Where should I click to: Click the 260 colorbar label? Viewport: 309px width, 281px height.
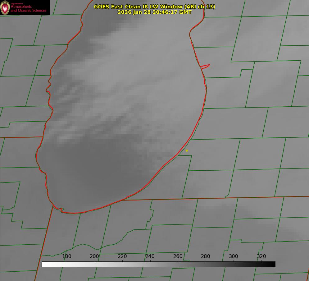178,256
